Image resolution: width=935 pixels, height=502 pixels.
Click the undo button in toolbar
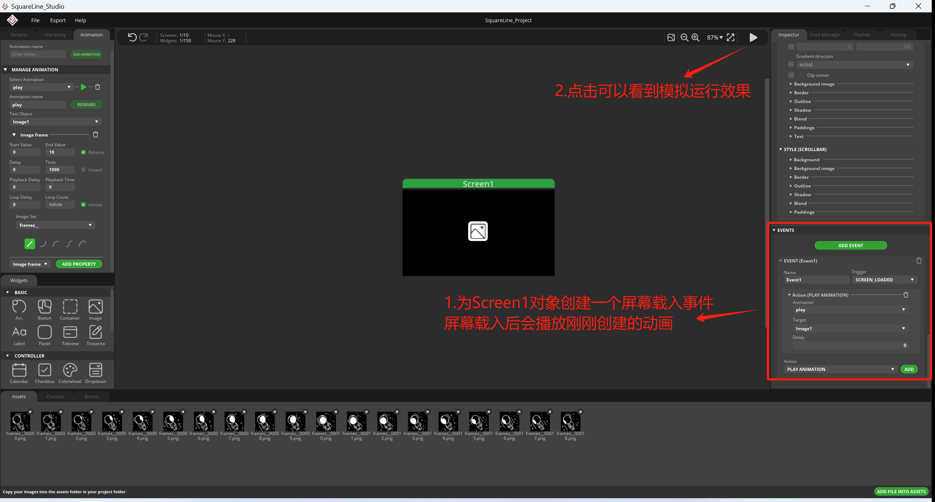(132, 38)
